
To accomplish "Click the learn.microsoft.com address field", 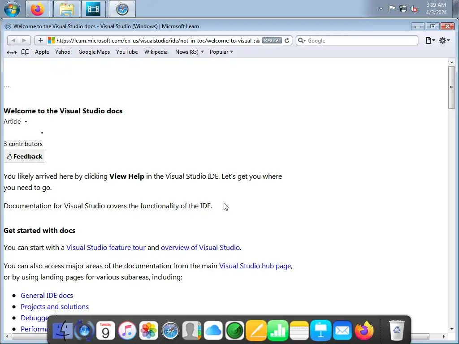I will point(156,40).
